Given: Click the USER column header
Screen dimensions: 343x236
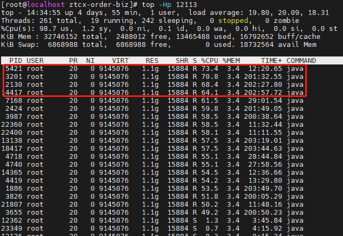Looking at the screenshot, I should [x=35, y=61].
